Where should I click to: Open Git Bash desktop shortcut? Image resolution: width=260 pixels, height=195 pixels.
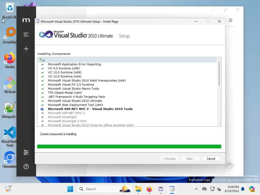pos(10,85)
